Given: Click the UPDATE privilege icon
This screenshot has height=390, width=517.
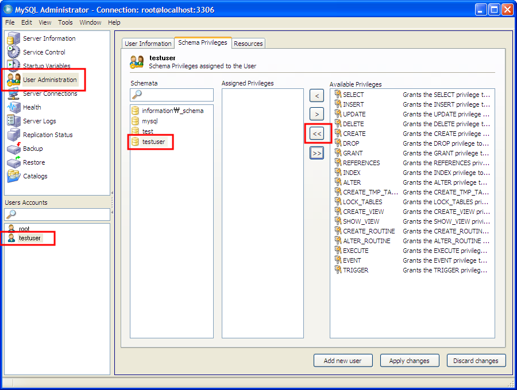Looking at the screenshot, I should [x=338, y=114].
